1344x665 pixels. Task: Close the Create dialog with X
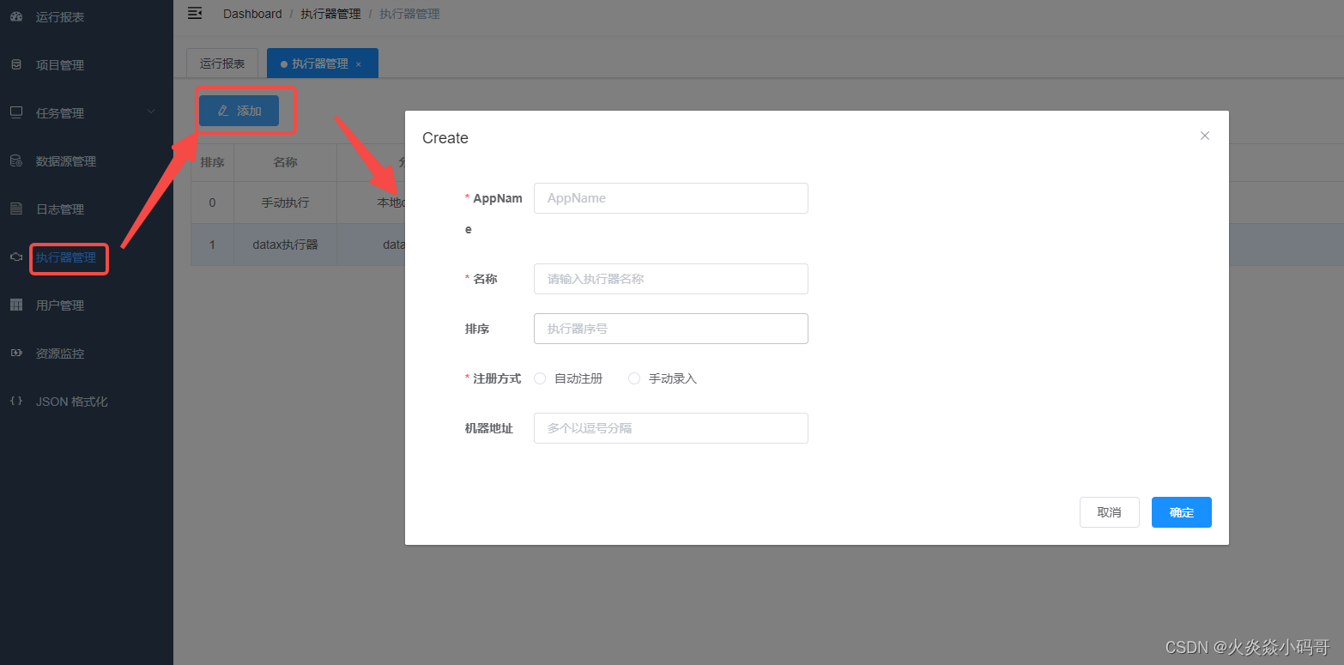click(x=1205, y=136)
